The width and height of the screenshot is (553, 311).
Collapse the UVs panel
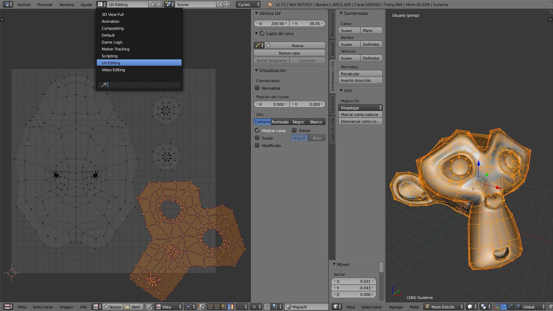coord(341,91)
